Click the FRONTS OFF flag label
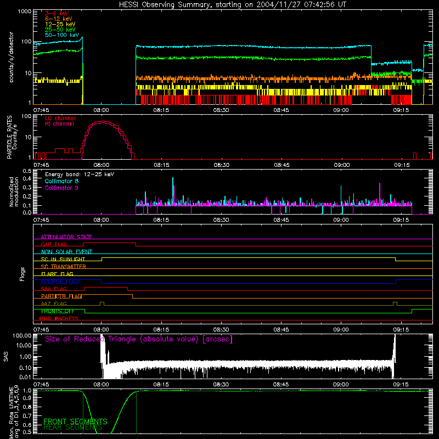Viewport: 439px width, 439px height. pyautogui.click(x=58, y=311)
